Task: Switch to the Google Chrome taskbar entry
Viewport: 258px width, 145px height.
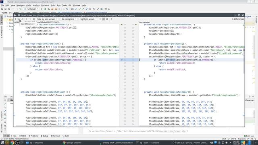Action: click(72, 143)
